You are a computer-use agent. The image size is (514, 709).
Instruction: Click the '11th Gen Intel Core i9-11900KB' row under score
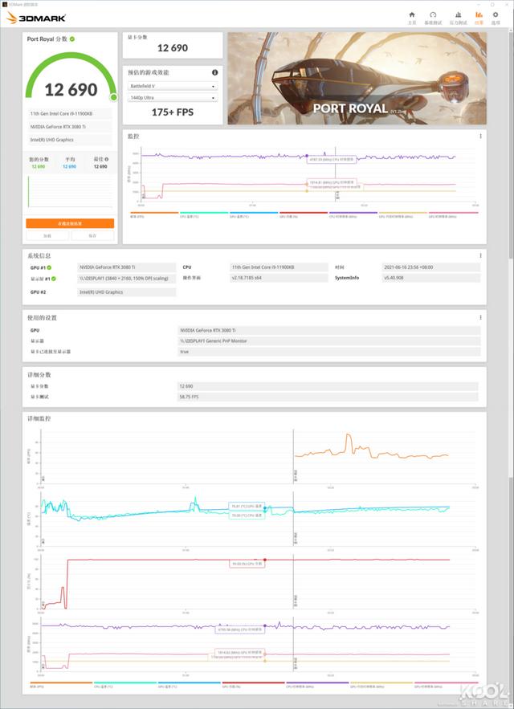[x=70, y=113]
